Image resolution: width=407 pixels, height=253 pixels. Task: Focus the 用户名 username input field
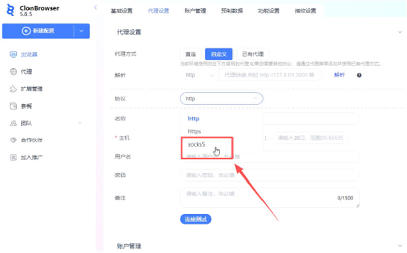[270, 157]
